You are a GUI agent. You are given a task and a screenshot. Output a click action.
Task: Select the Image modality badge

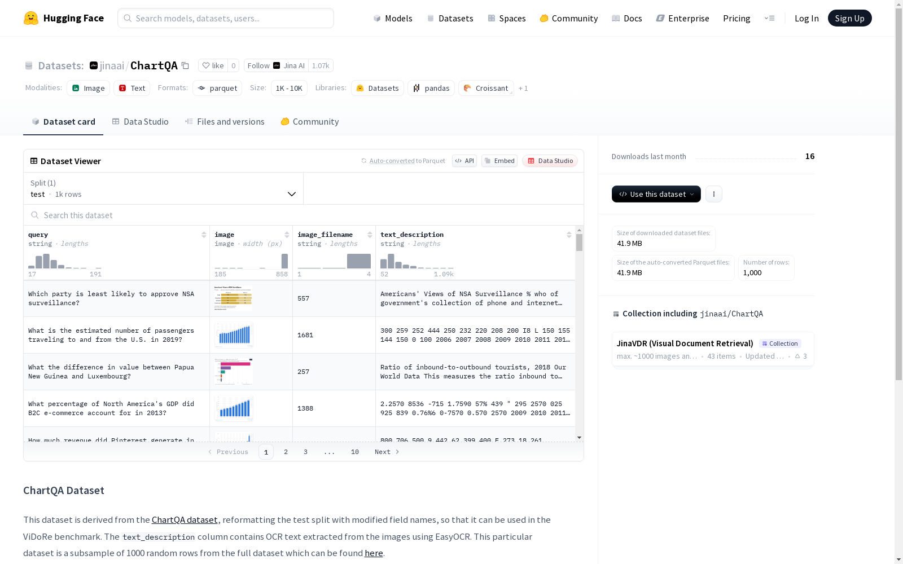pos(88,88)
